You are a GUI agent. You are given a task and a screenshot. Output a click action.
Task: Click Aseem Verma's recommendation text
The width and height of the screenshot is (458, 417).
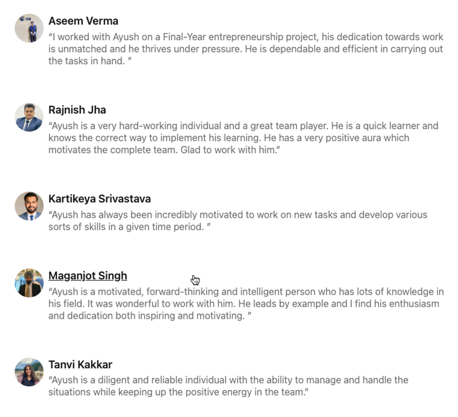[246, 49]
